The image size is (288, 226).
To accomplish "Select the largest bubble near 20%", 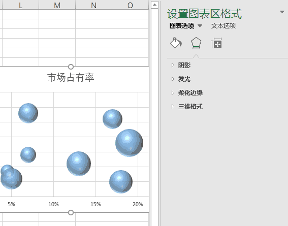I will [x=130, y=143].
